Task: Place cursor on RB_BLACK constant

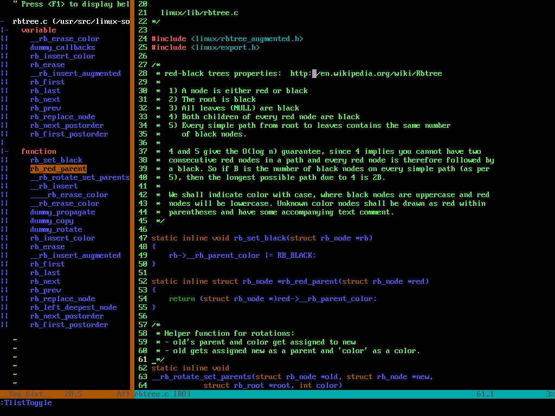Action: click(294, 256)
